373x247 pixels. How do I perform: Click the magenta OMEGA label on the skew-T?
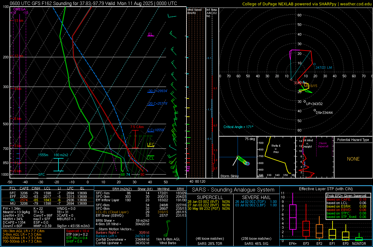19,9
